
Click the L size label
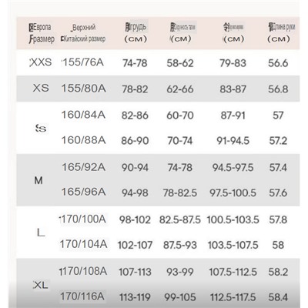[41, 233]
